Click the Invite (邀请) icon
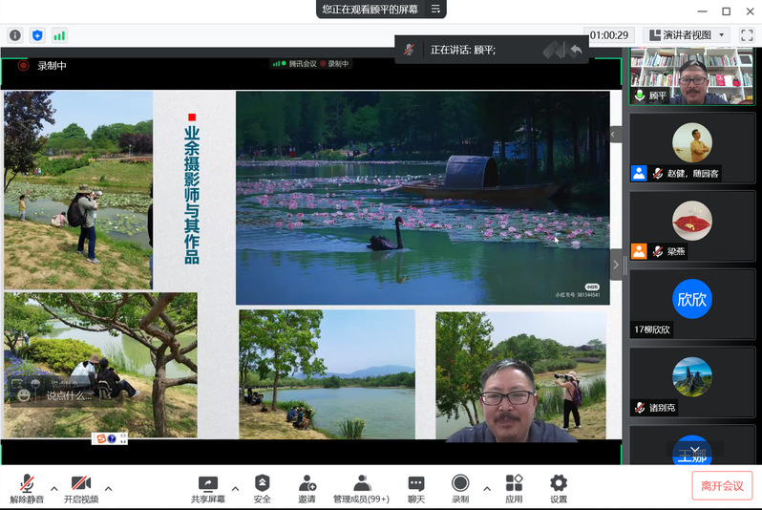762x510 pixels. tap(307, 488)
